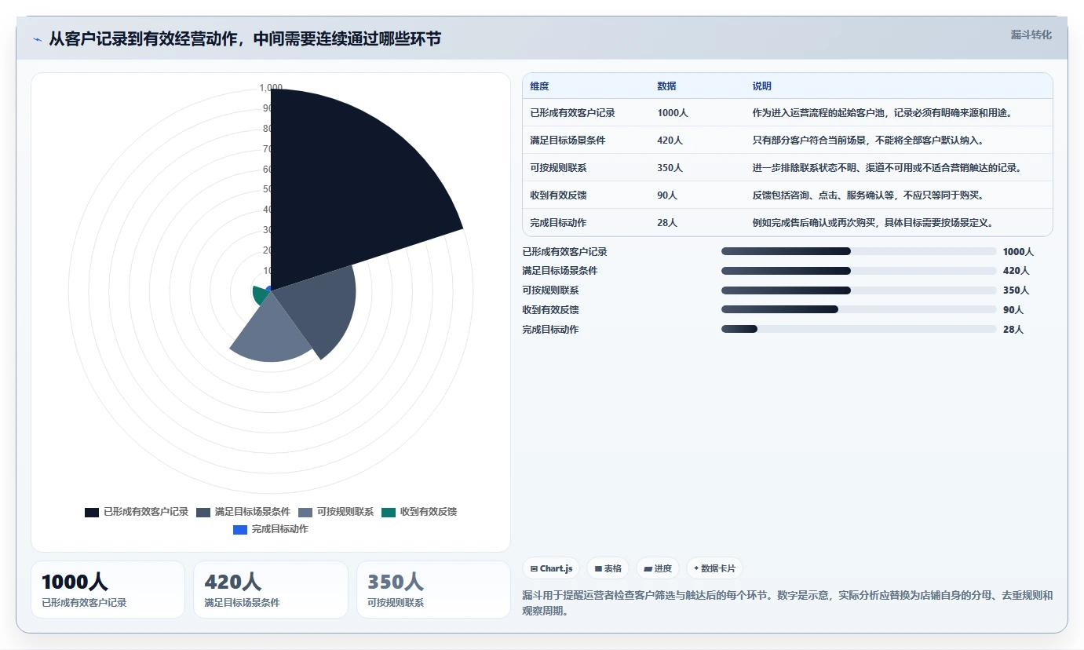Click the 说明 column header
Screen dimensions: 1084x650
point(762,86)
